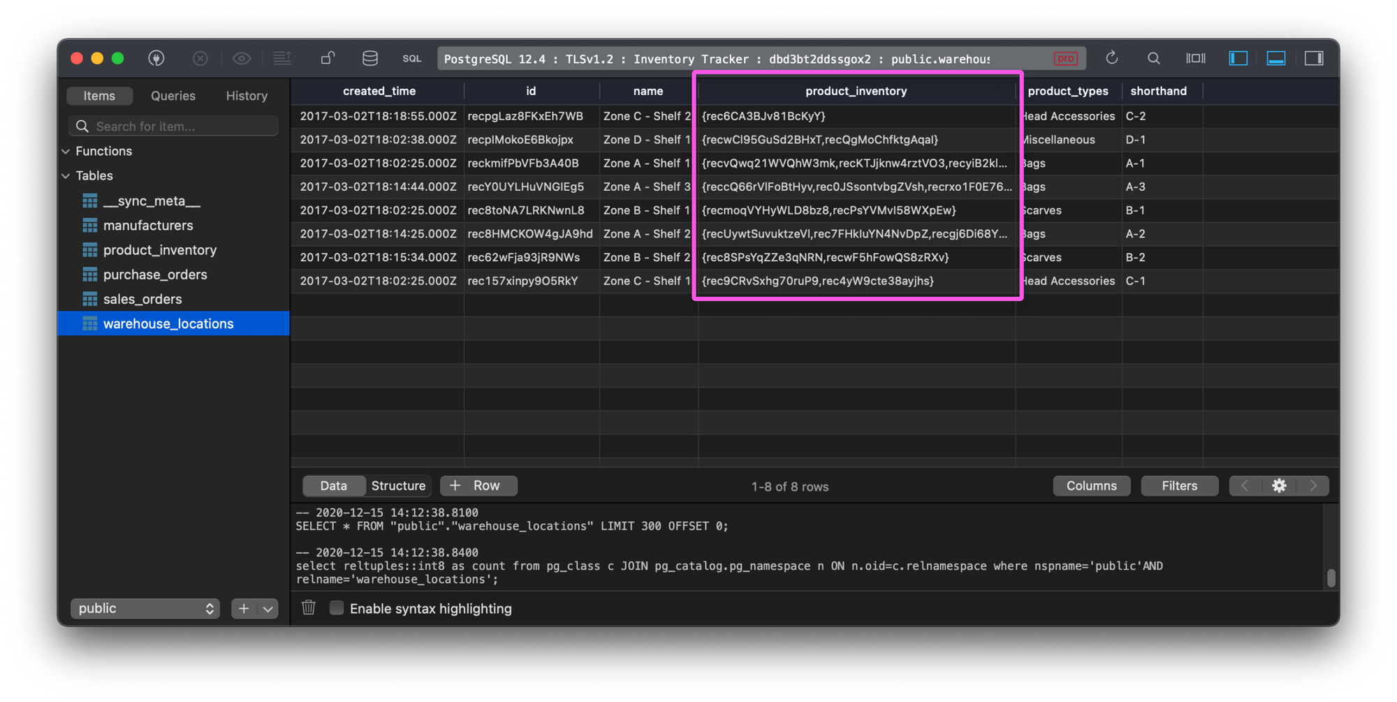Open the add item dropdown chevron
The width and height of the screenshot is (1397, 702).
[x=268, y=608]
